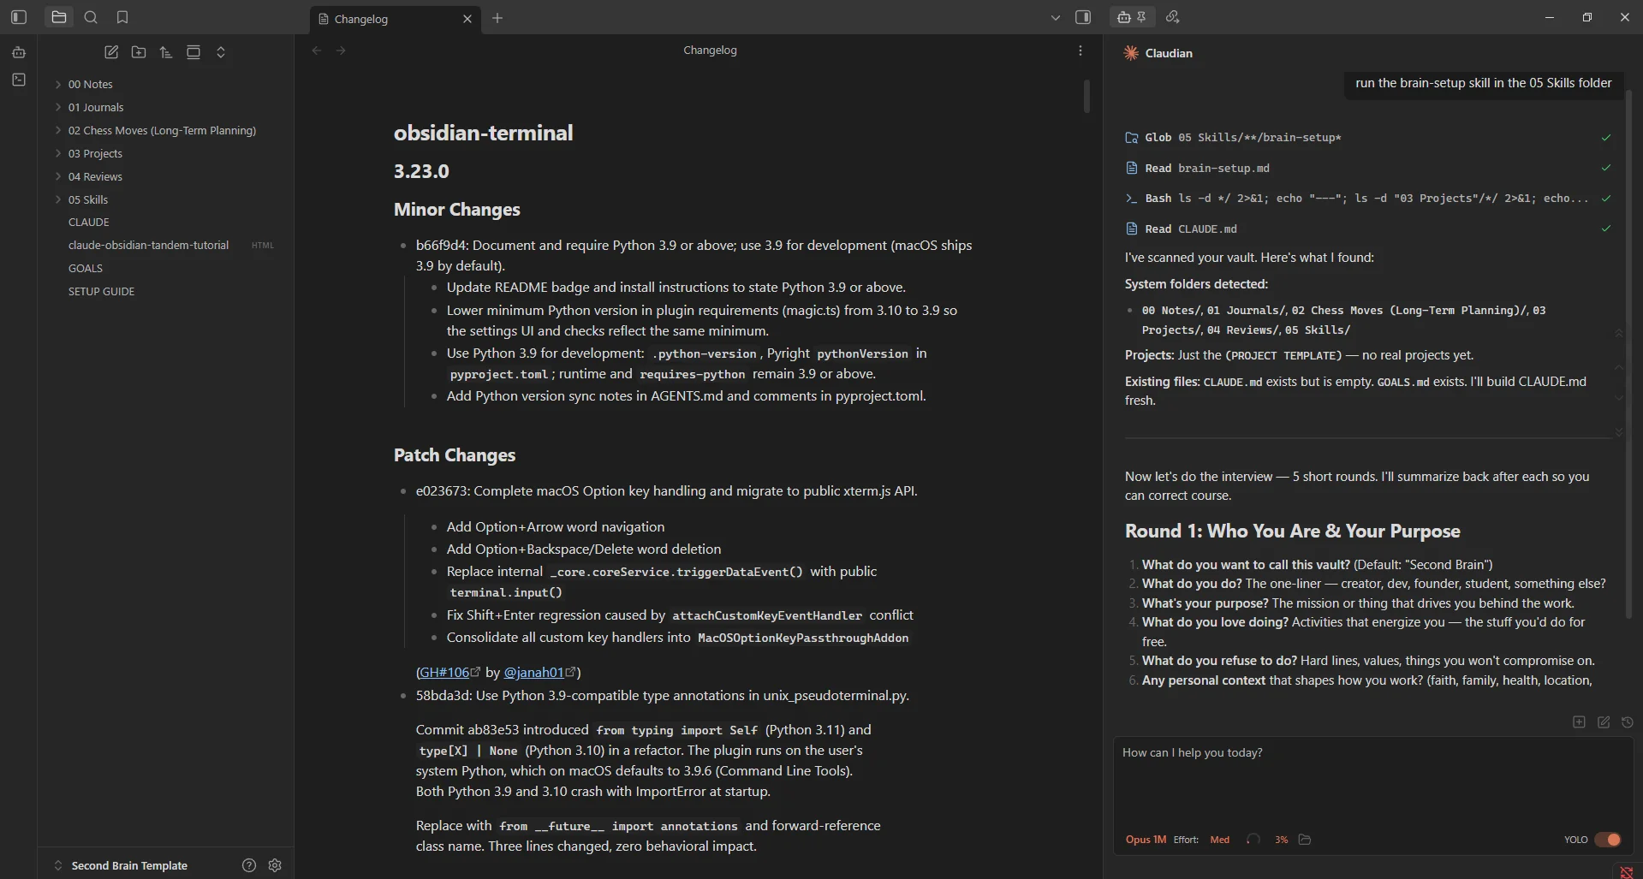Create a new folder icon
Image resolution: width=1643 pixels, height=879 pixels.
[x=139, y=52]
